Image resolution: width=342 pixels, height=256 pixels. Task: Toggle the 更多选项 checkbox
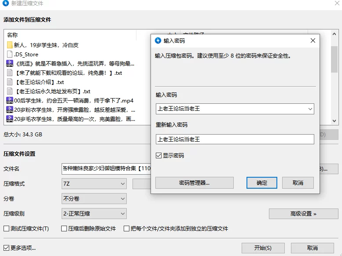click(x=7, y=248)
